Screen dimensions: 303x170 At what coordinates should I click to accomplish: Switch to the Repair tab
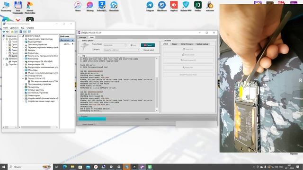point(174,44)
